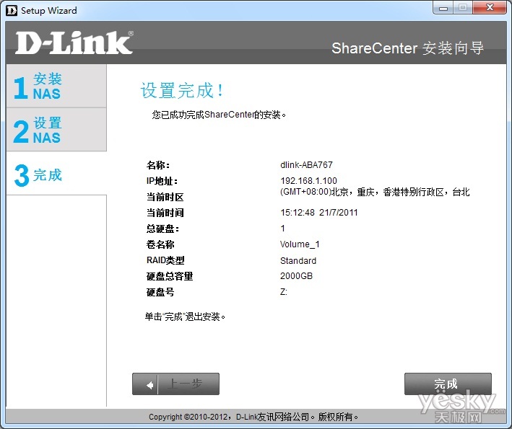This screenshot has width=512, height=429.
Task: Click the volume name Volume_1
Action: [300, 244]
